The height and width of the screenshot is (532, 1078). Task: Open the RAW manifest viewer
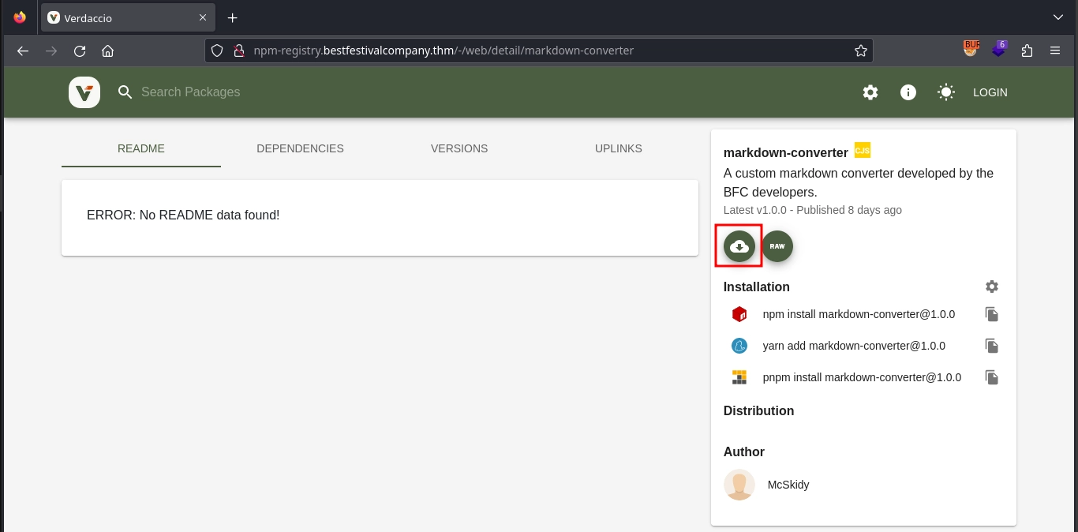click(x=777, y=246)
